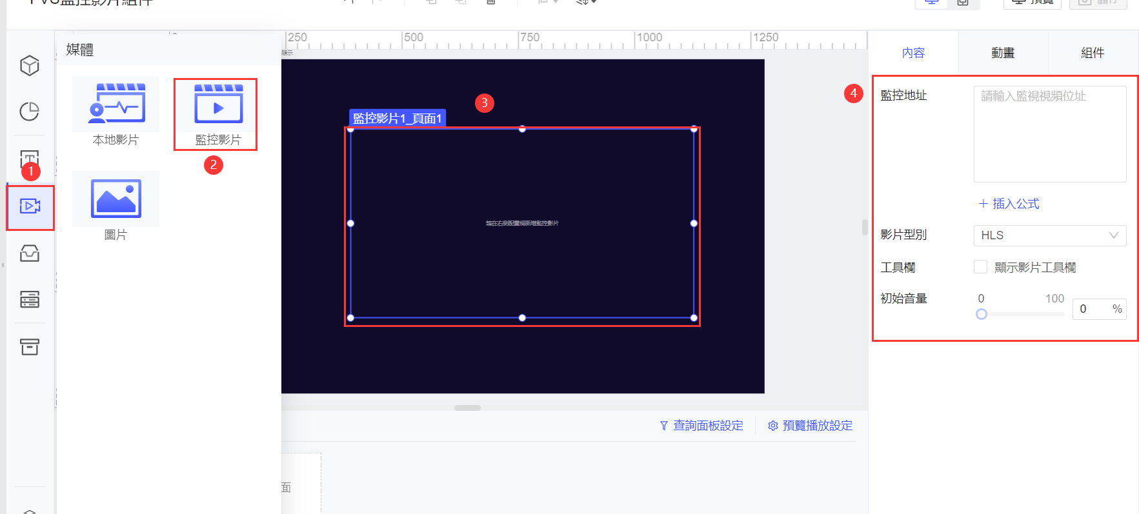Open the form table components category
This screenshot has height=514, width=1139.
[30, 299]
